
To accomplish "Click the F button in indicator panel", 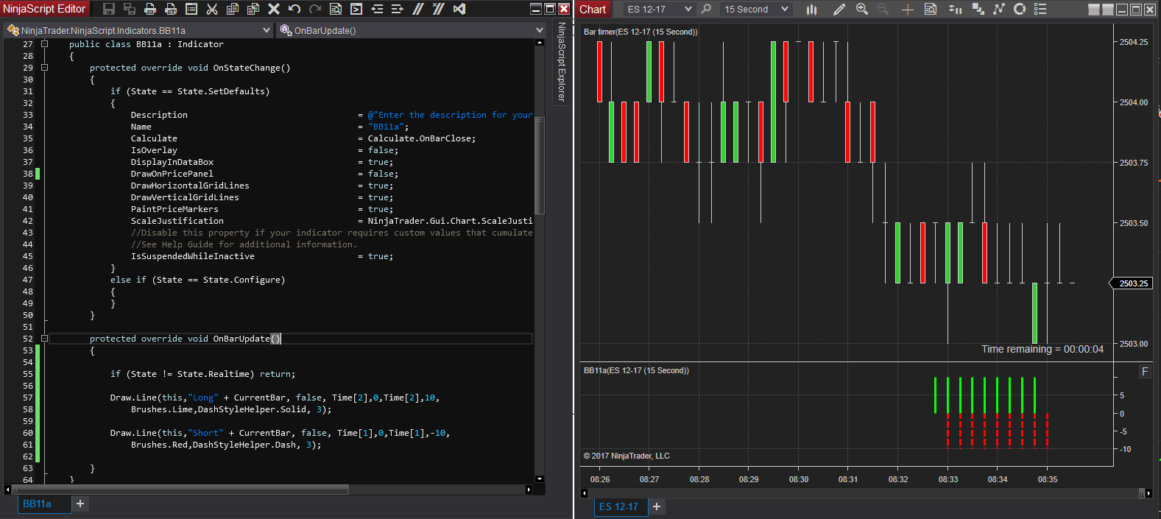I will pyautogui.click(x=1144, y=372).
